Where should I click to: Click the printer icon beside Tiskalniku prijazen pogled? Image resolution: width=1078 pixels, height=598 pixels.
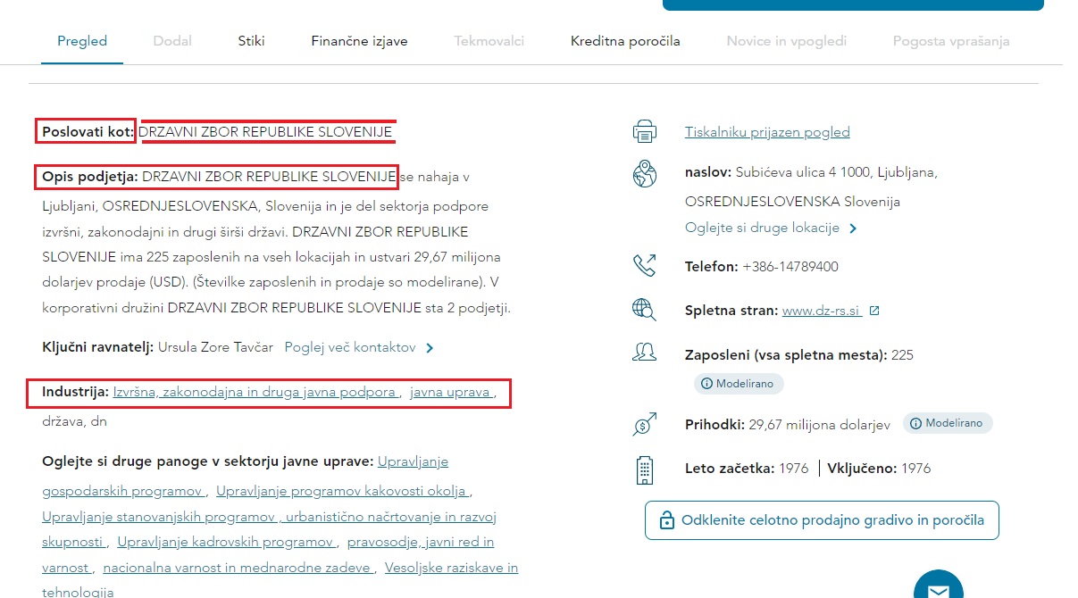click(x=644, y=131)
